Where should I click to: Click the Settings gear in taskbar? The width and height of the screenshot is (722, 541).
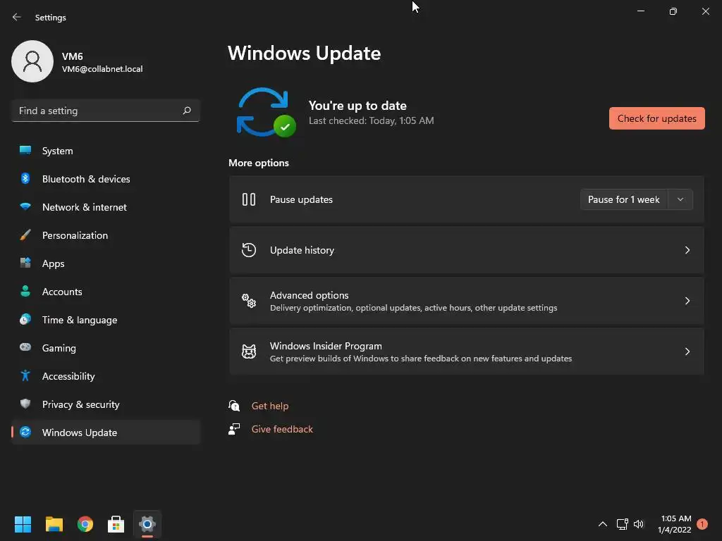[x=147, y=524]
